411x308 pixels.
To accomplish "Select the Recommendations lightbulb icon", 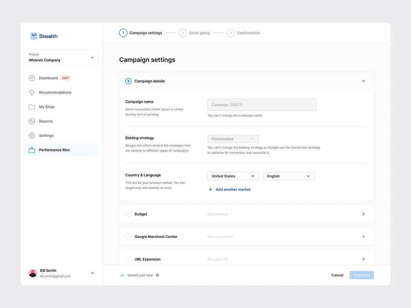I will coord(32,92).
